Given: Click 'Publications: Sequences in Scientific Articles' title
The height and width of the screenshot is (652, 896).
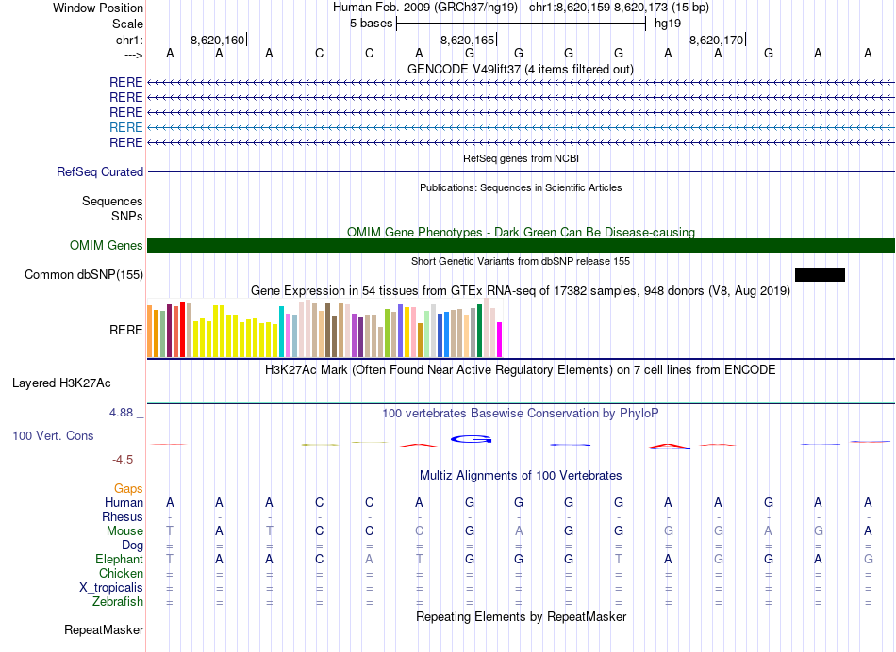Looking at the screenshot, I should pos(521,187).
